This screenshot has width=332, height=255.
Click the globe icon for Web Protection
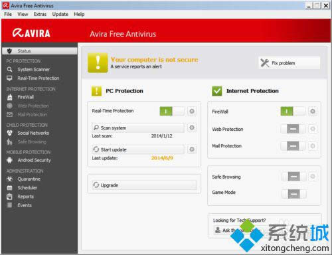point(9,106)
